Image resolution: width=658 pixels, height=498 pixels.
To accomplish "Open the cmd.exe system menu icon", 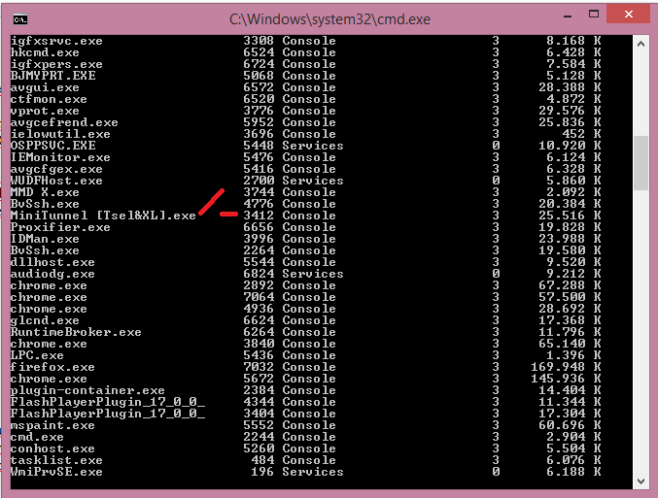I will click(x=20, y=19).
